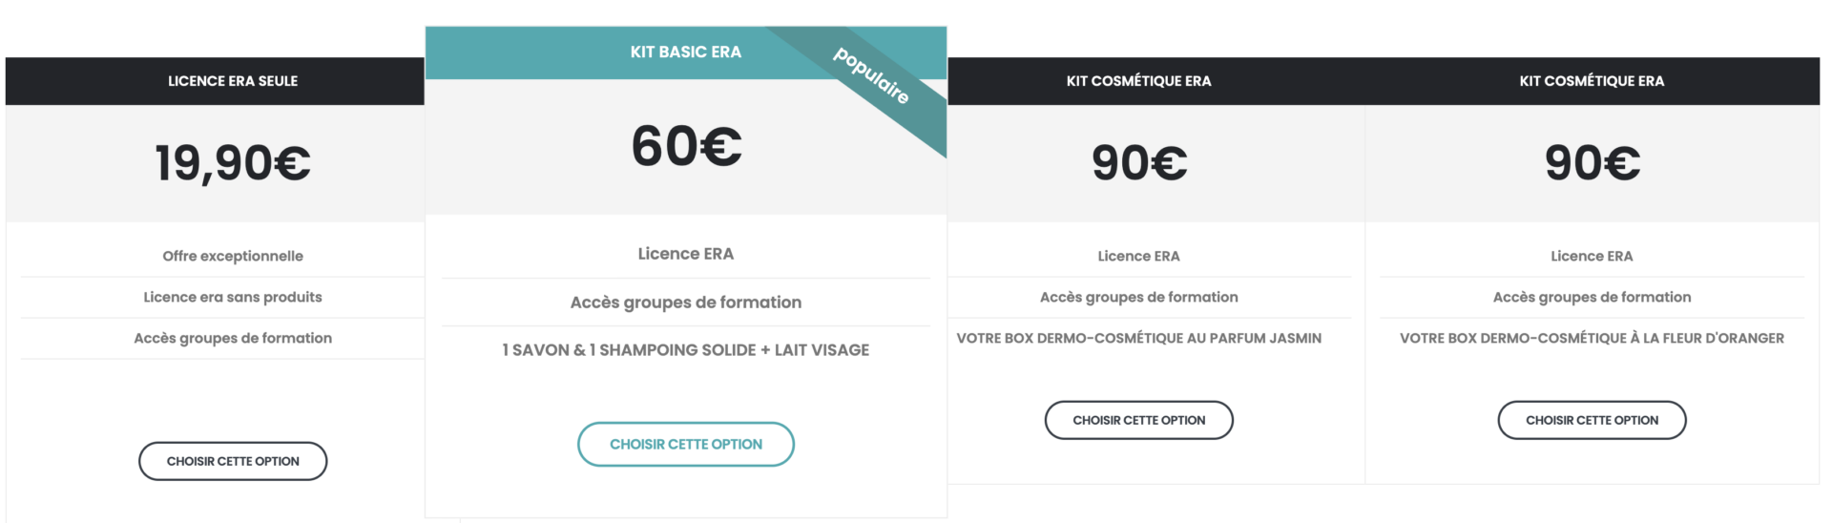Image resolution: width=1832 pixels, height=523 pixels.
Task: Click the 90€ price of jasmine kit
Action: pyautogui.click(x=1139, y=162)
